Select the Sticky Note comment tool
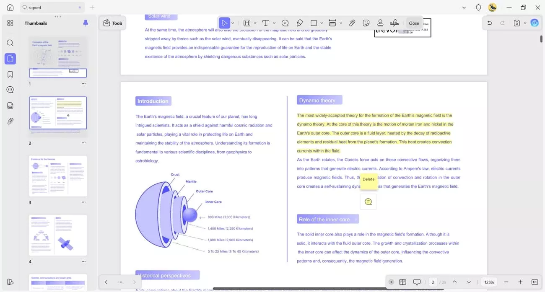The height and width of the screenshot is (292, 545). pos(285,23)
